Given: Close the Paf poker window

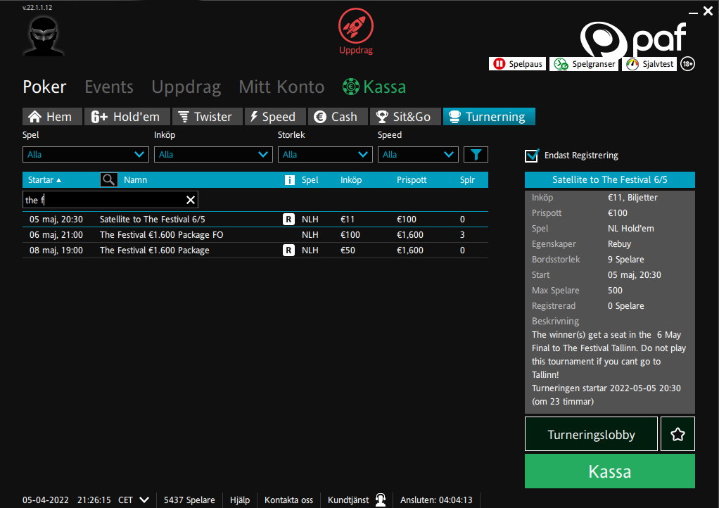Looking at the screenshot, I should pyautogui.click(x=708, y=11).
